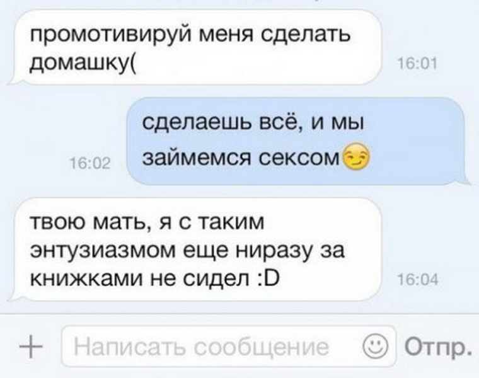Open attachments with the plus icon
The height and width of the screenshot is (378, 479).
30,347
